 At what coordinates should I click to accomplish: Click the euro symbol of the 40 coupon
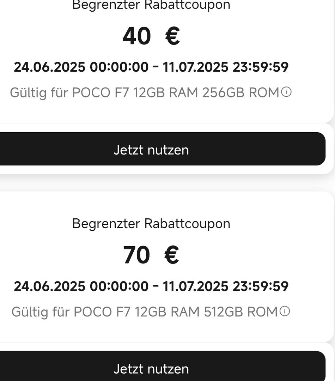[x=172, y=36]
